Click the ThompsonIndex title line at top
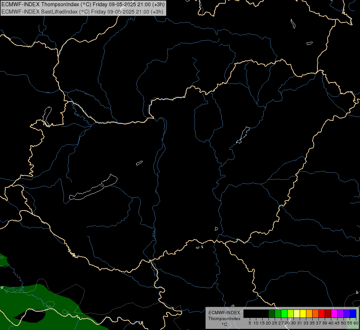The width and height of the screenshot is (360, 330). tap(83, 4)
